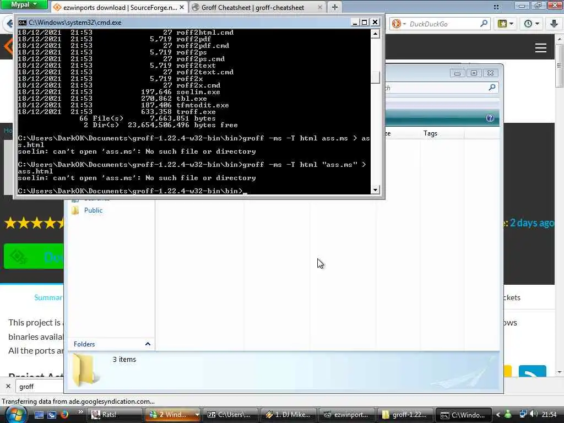
Task: Click the blue RSS feed icon
Action: [x=533, y=371]
